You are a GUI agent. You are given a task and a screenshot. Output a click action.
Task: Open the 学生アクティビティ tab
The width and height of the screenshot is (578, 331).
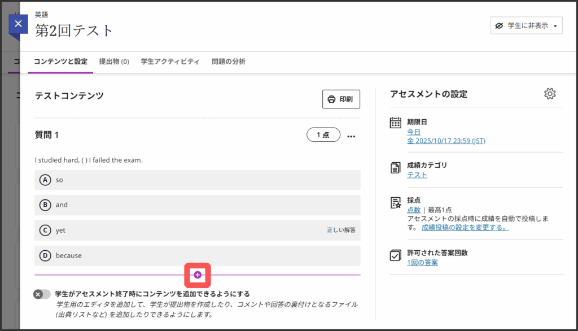coord(170,62)
